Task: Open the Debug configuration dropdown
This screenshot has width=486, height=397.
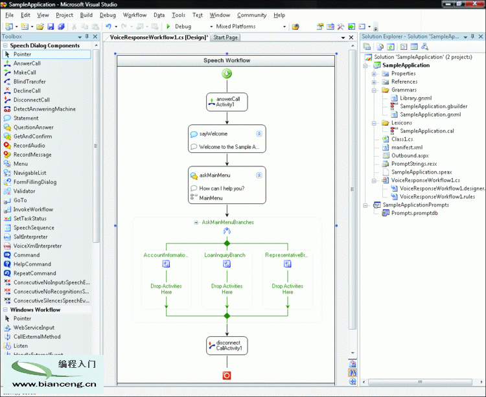Action: 211,27
